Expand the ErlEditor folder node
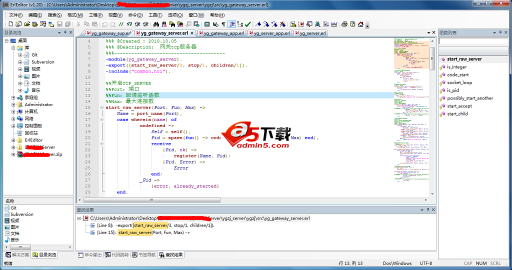This screenshot has height=270, width=512. [13, 140]
